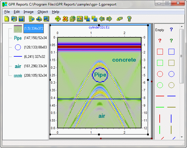This screenshot has width=187, height=148.
Task: Pick the red circle shape
Action: click(x=160, y=74)
